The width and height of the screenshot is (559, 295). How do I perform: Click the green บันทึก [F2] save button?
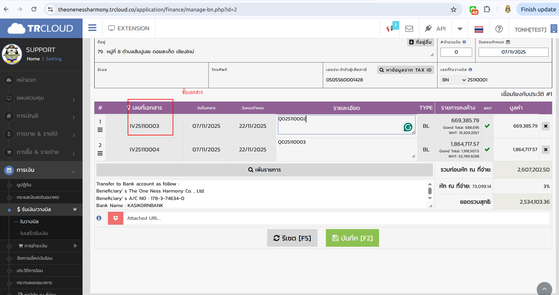(352, 238)
